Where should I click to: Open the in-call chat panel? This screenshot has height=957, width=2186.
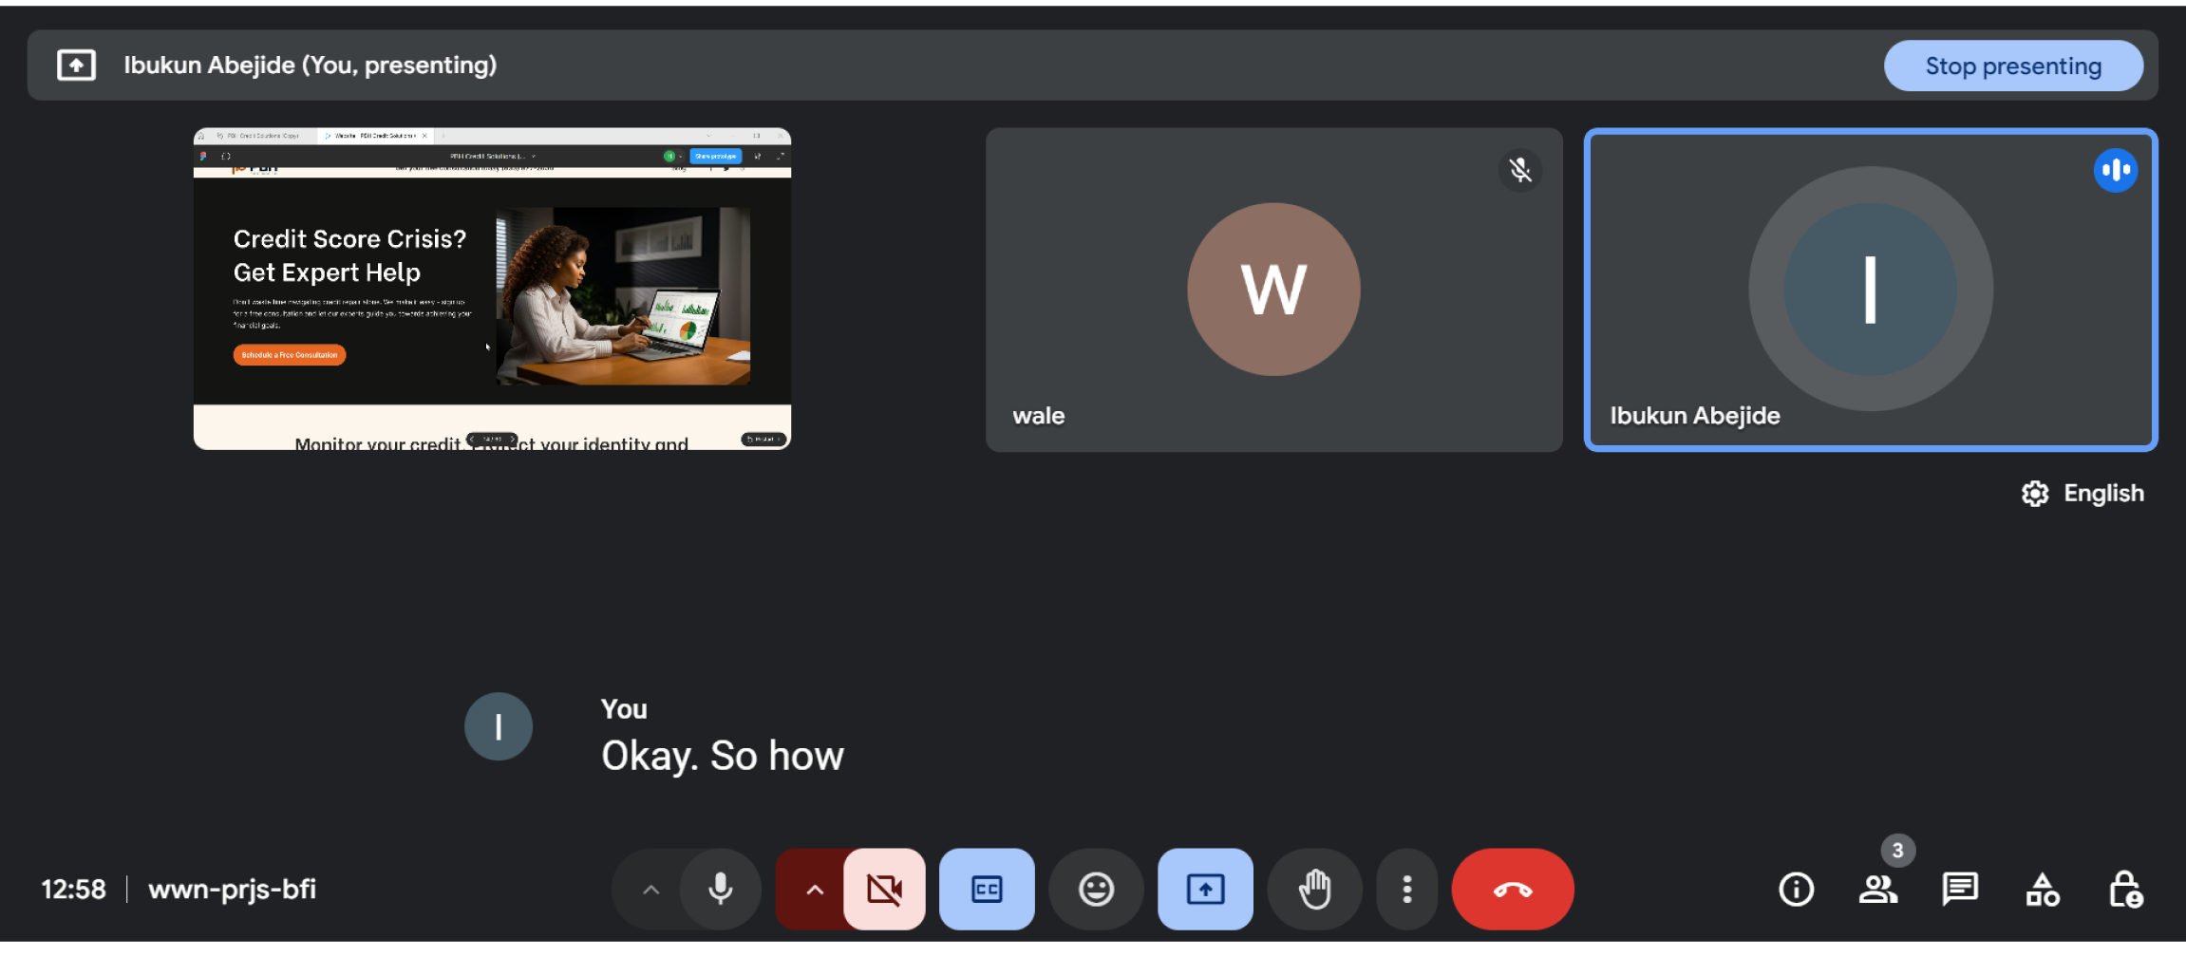[x=1959, y=890]
